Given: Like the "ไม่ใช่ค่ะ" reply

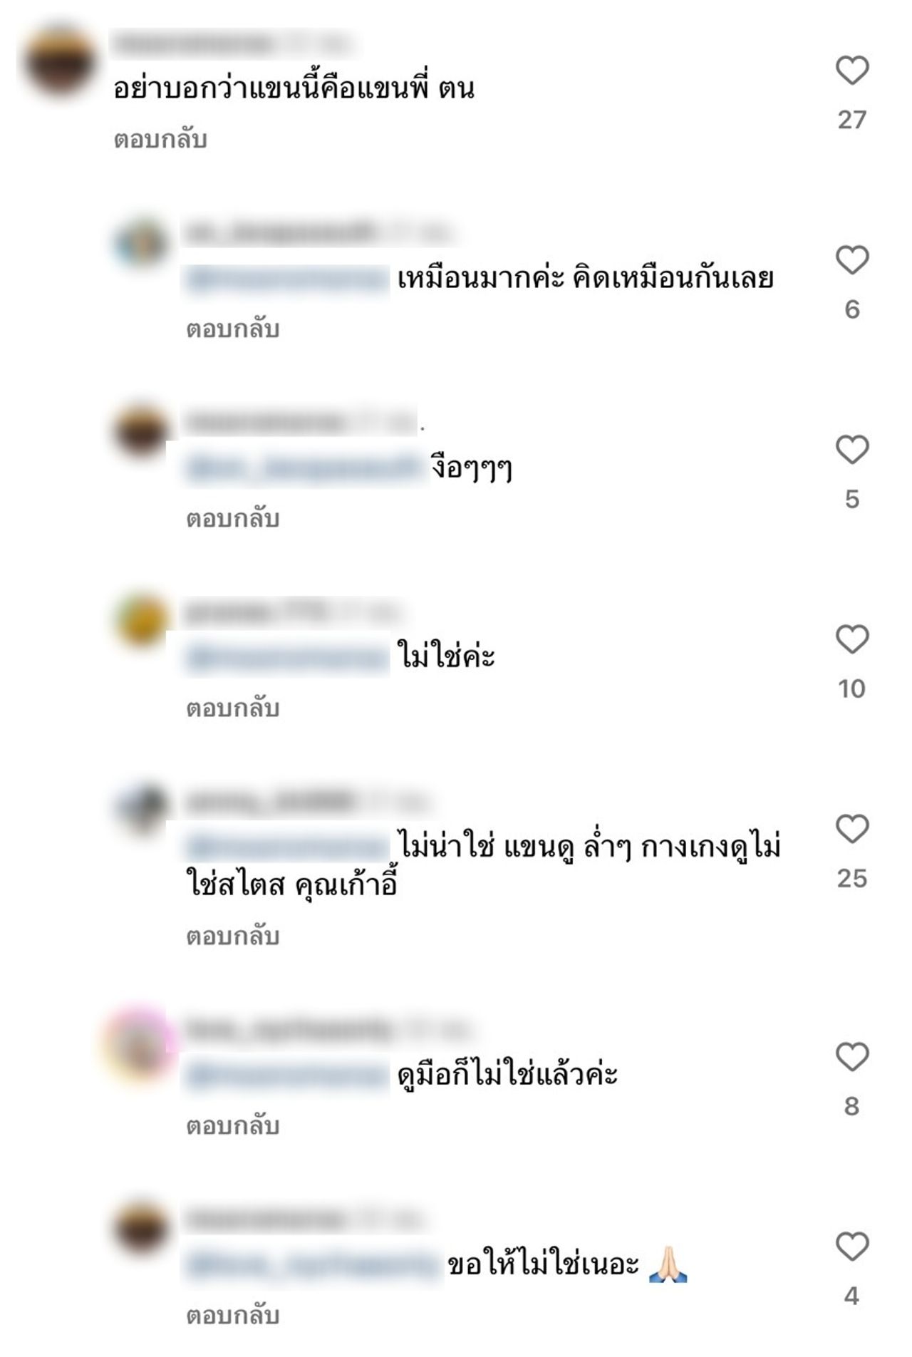Looking at the screenshot, I should 852,640.
